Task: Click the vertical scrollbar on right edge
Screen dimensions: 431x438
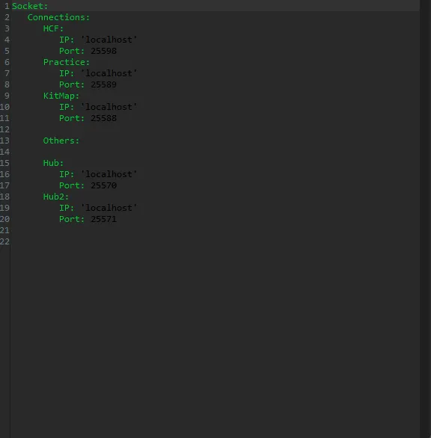Action: tap(426, 219)
